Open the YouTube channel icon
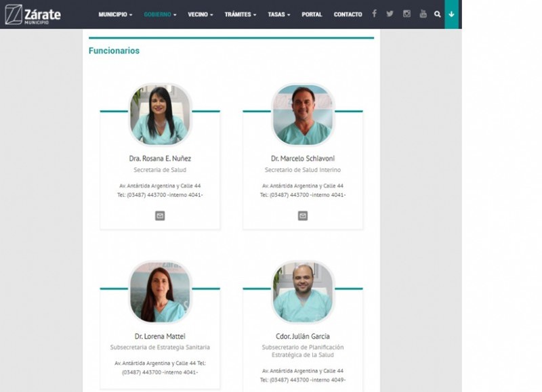This screenshot has height=392, width=542. [x=423, y=14]
